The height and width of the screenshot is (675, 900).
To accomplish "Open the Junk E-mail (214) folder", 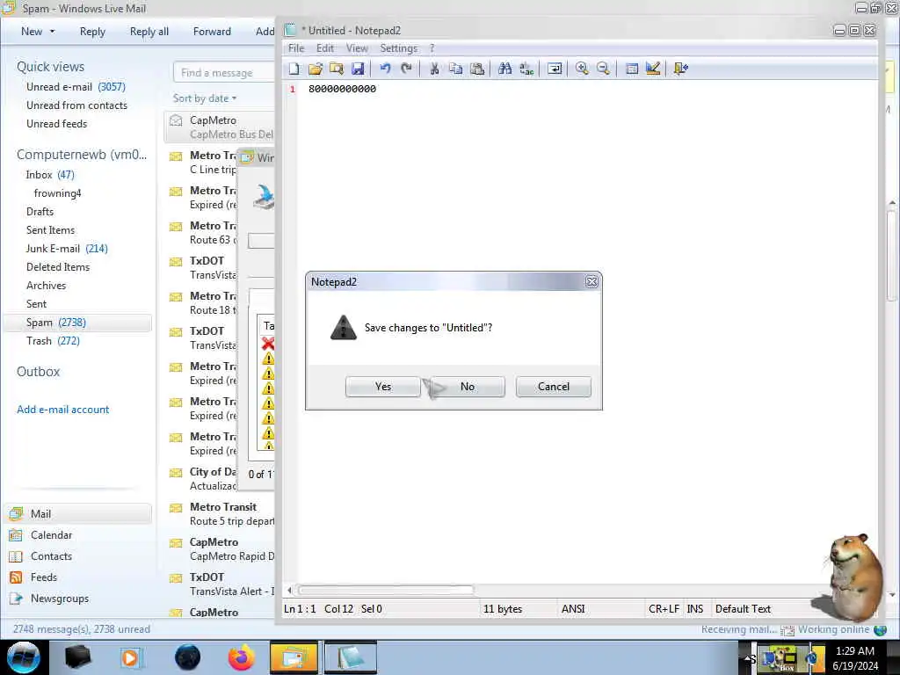I will tap(67, 249).
